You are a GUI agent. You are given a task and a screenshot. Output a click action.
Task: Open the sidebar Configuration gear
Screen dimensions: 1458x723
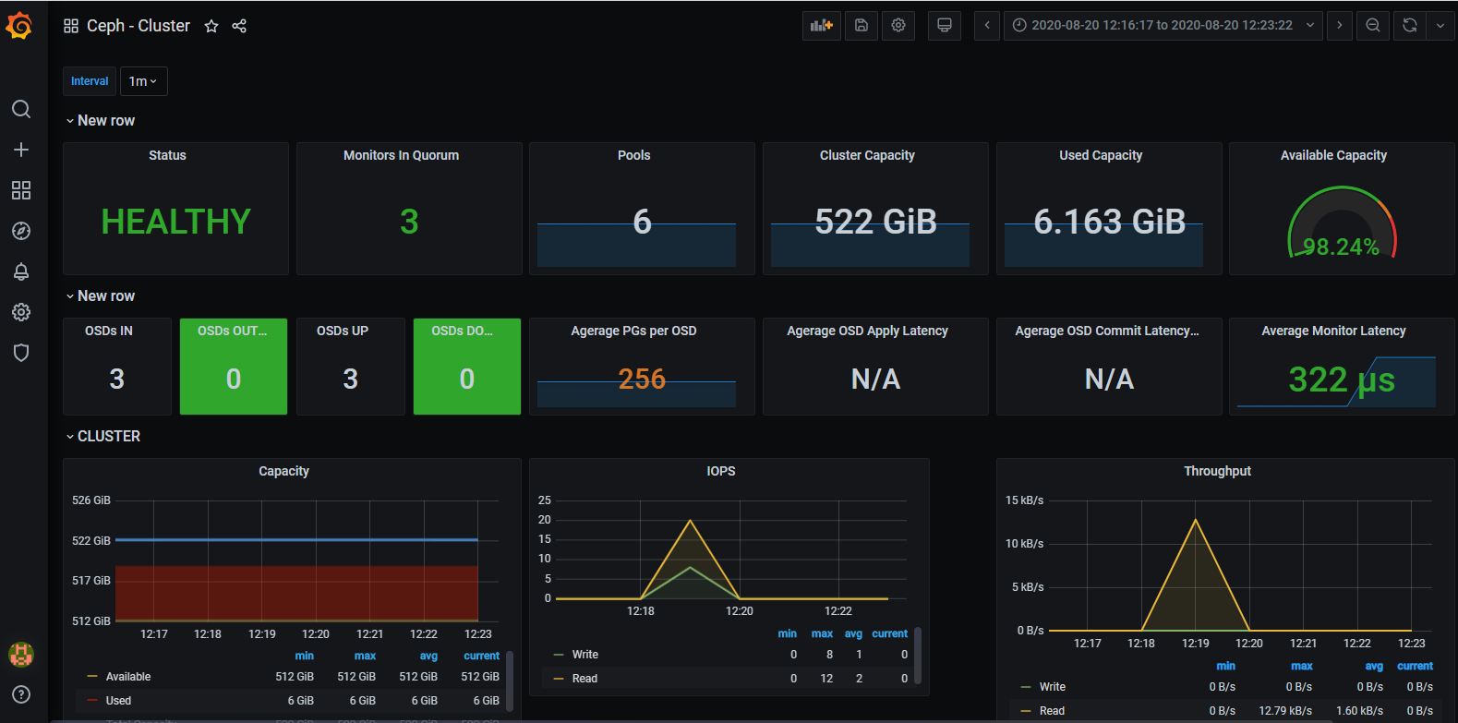point(21,312)
